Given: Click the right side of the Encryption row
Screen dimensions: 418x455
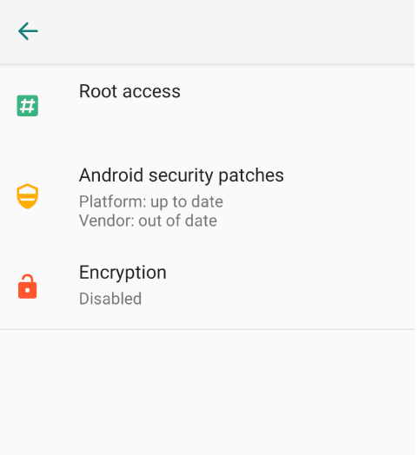Looking at the screenshot, I should click(x=320, y=286).
